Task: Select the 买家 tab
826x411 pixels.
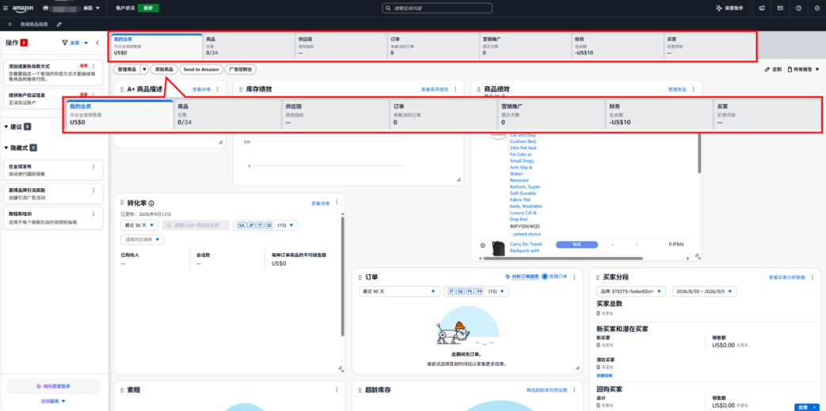Action: pos(710,47)
